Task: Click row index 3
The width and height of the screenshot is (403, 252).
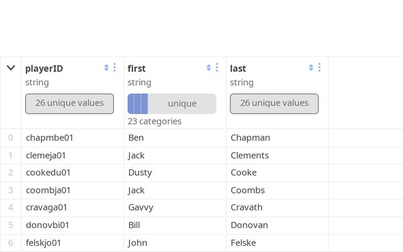Action: (11, 190)
